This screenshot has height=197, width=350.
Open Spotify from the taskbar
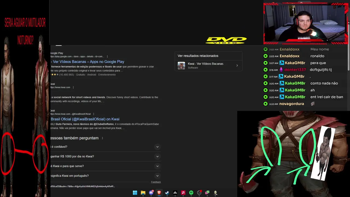pyautogui.click(x=191, y=193)
